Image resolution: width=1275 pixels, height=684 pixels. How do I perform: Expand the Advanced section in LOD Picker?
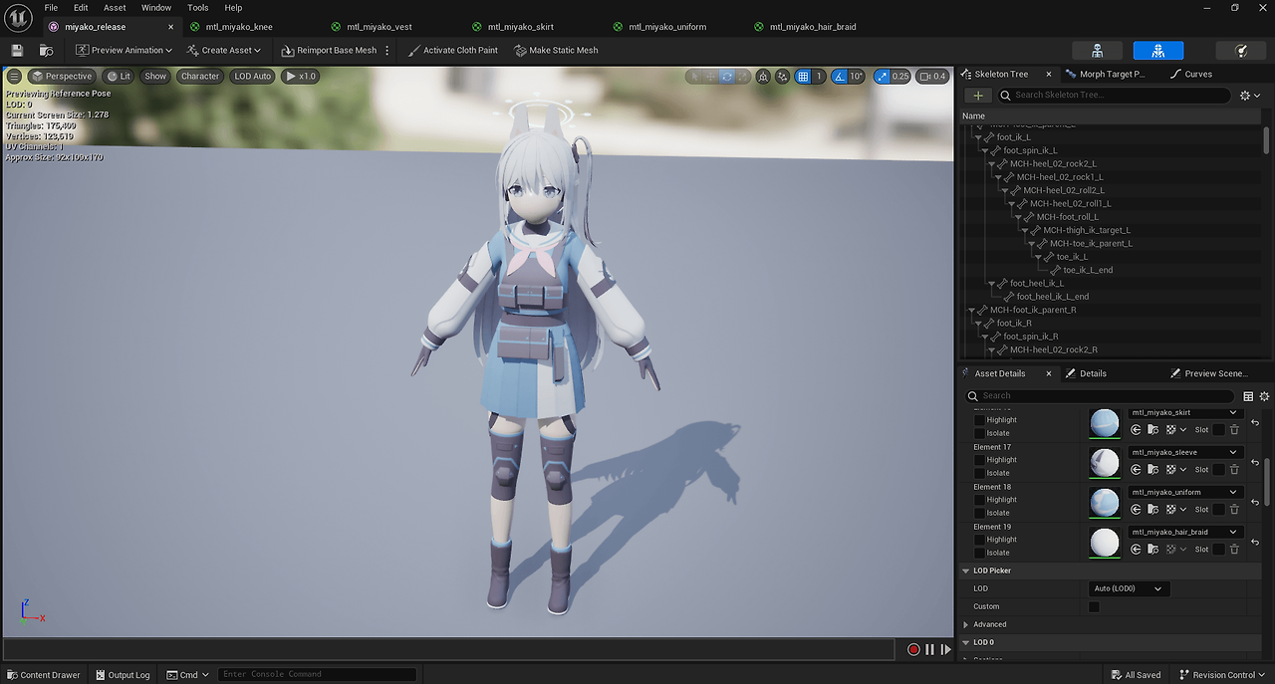pos(966,624)
